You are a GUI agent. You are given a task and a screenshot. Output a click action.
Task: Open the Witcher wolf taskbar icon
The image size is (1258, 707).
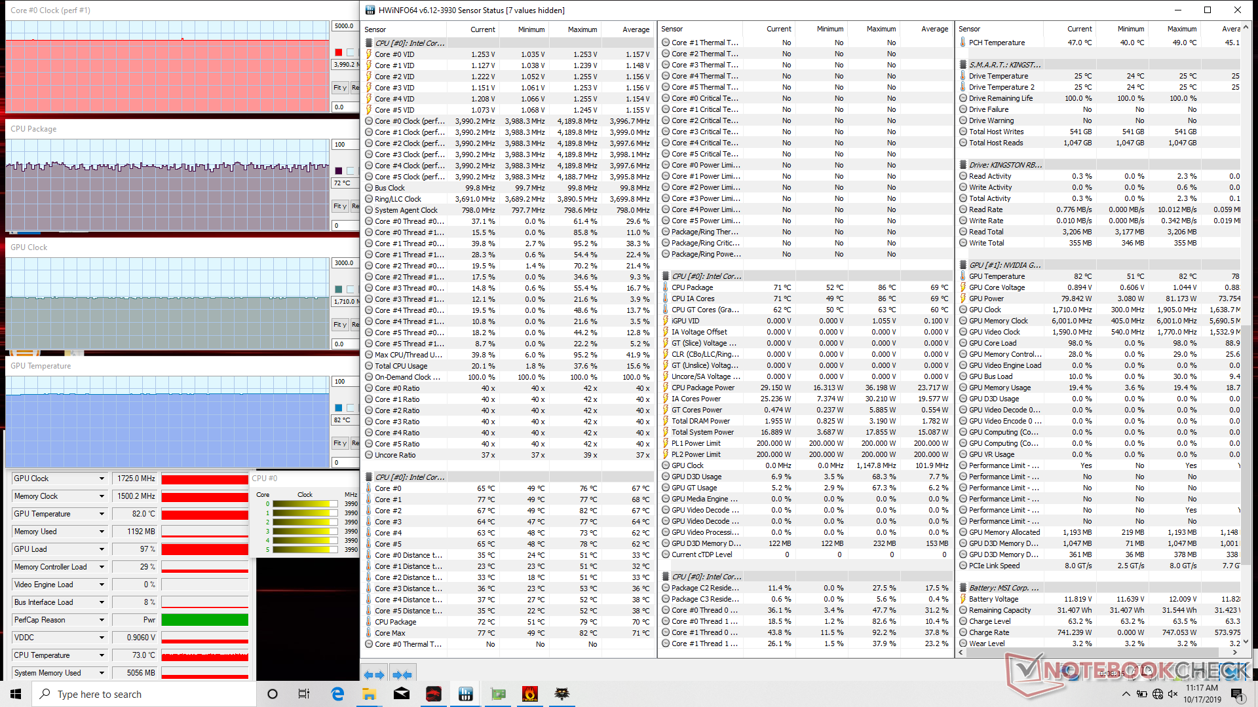562,694
